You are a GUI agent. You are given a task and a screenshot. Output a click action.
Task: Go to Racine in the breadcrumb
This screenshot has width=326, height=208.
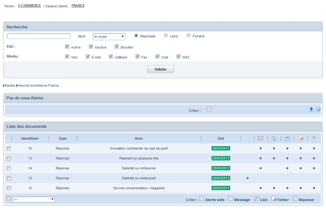click(x=10, y=85)
